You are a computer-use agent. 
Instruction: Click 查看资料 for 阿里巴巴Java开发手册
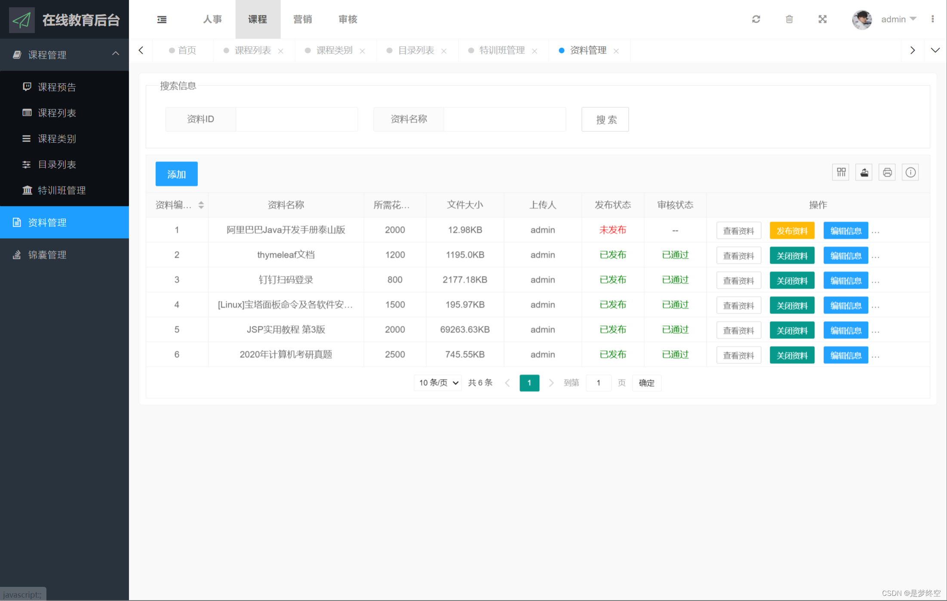(739, 230)
